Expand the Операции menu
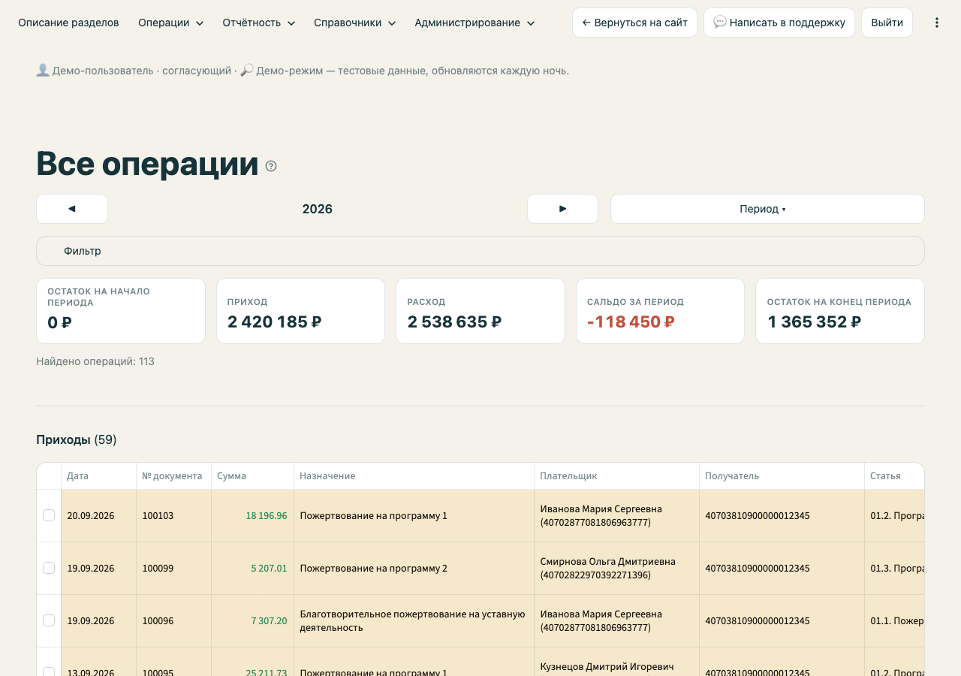The width and height of the screenshot is (961, 676). (170, 23)
